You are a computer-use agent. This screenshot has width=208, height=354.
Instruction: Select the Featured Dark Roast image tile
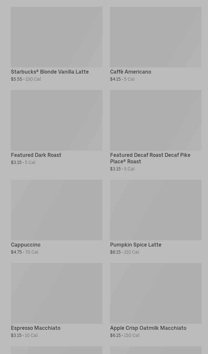coord(57,120)
